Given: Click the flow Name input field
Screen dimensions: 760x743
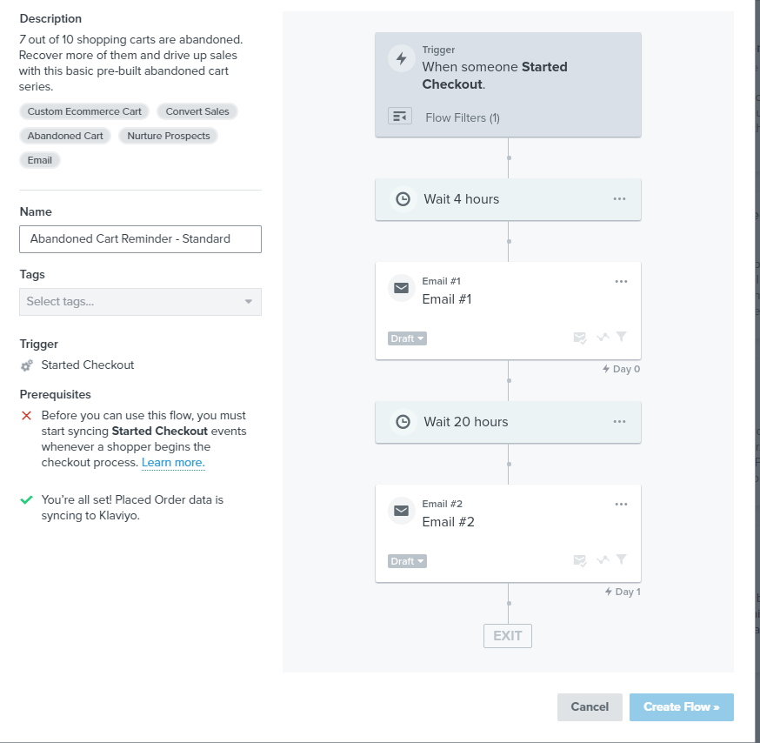Looking at the screenshot, I should (141, 239).
